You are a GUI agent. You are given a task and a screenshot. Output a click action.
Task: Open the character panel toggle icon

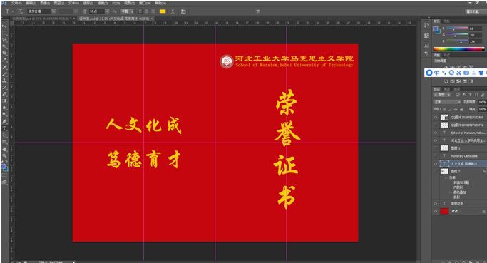[183, 11]
